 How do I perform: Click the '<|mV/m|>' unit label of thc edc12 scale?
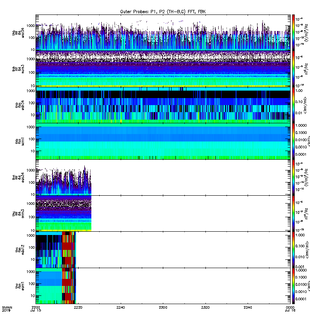[x=308, y=250]
